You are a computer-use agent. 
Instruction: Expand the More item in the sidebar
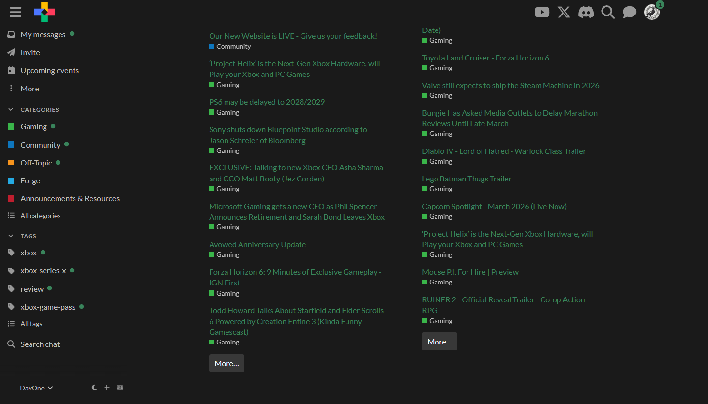[30, 89]
